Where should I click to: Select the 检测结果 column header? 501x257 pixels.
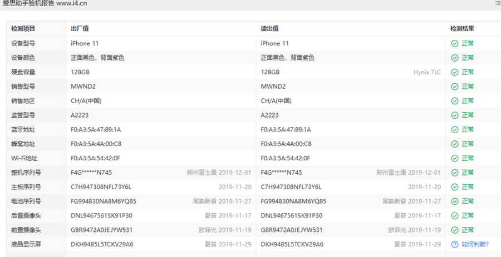click(462, 29)
